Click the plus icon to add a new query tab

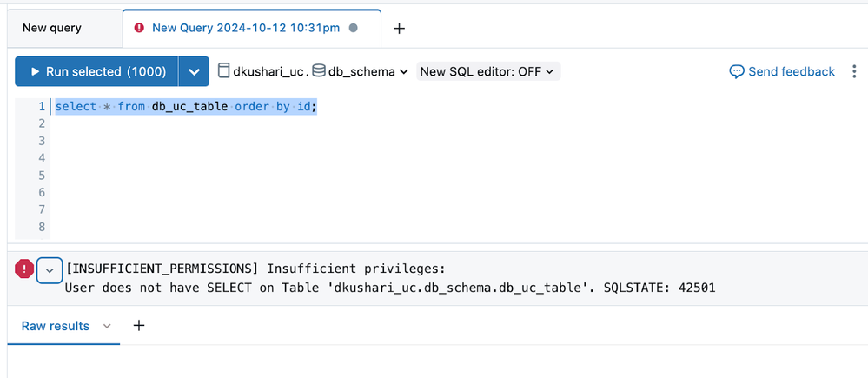(x=400, y=28)
